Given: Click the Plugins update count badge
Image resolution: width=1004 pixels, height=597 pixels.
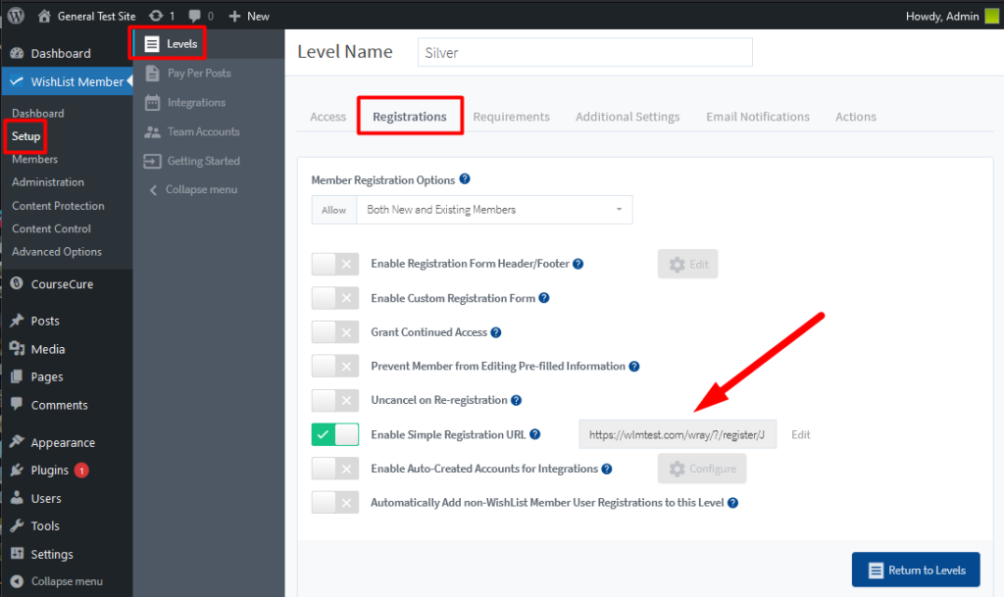Looking at the screenshot, I should pyautogui.click(x=81, y=471).
